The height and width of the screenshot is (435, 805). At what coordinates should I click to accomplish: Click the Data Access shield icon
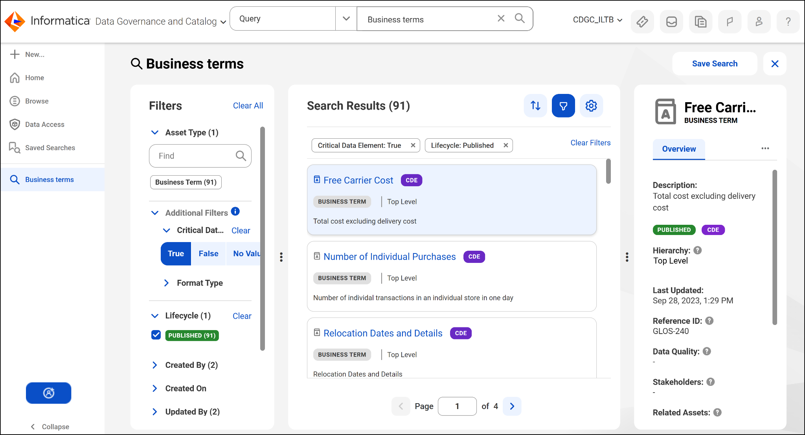pyautogui.click(x=15, y=124)
